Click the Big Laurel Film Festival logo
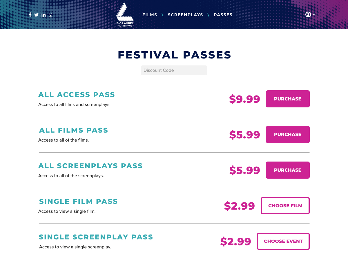Image resolution: width=348 pixels, height=262 pixels. point(125,14)
